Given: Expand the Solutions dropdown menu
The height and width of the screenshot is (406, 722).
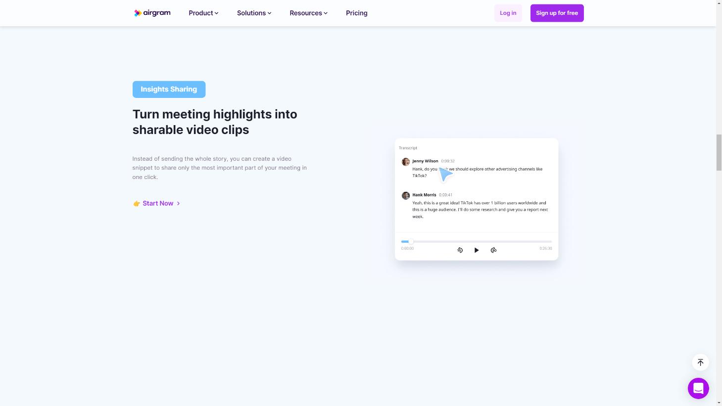Looking at the screenshot, I should pos(254,13).
